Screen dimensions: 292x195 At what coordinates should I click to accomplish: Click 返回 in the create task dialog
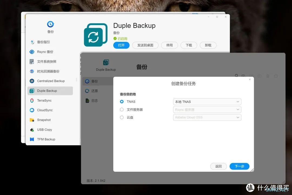point(218,166)
